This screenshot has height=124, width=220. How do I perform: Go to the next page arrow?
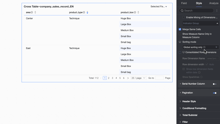pyautogui.click(x=128, y=78)
